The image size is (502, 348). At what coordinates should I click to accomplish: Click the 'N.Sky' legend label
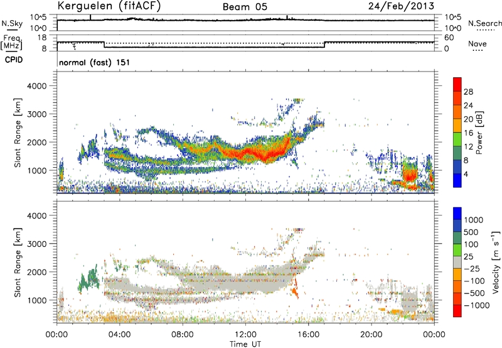[x=12, y=23]
